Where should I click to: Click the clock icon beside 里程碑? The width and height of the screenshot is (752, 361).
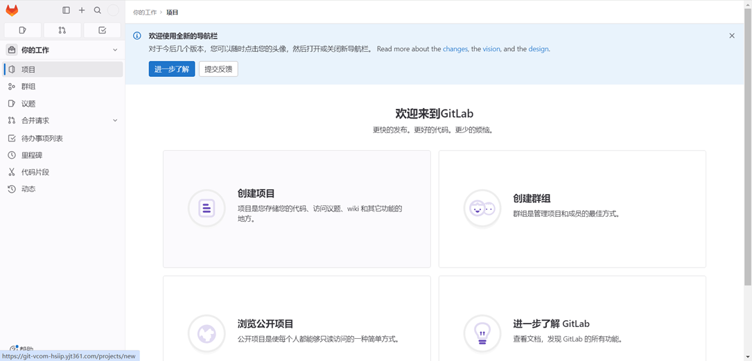click(12, 155)
